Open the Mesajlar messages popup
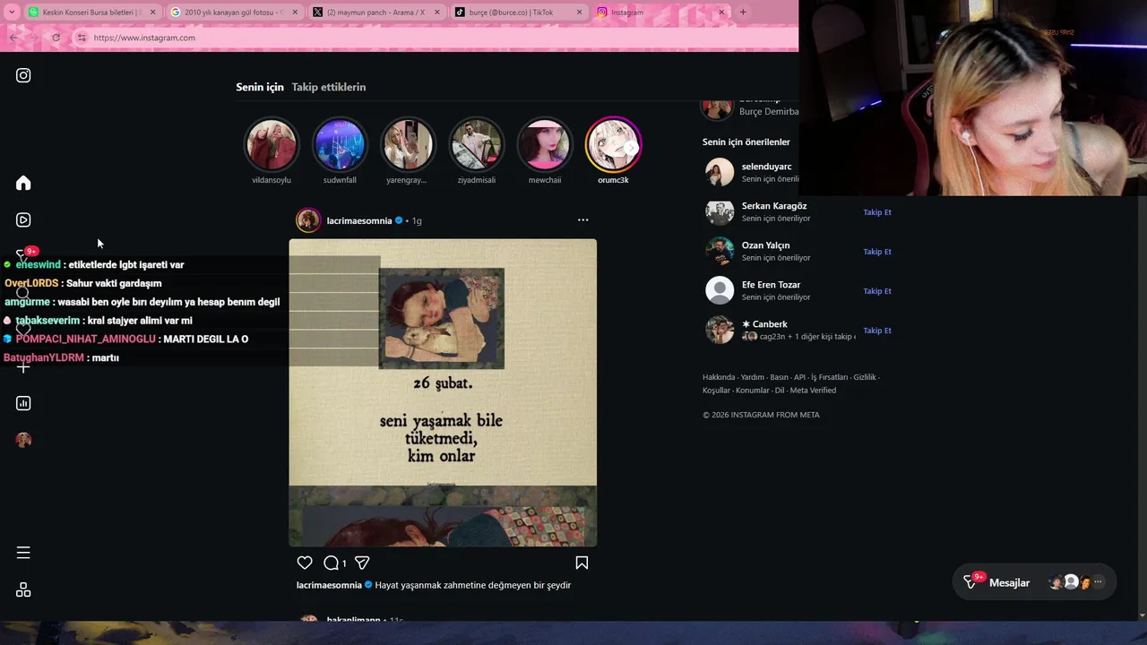The height and width of the screenshot is (645, 1147). coord(1034,582)
